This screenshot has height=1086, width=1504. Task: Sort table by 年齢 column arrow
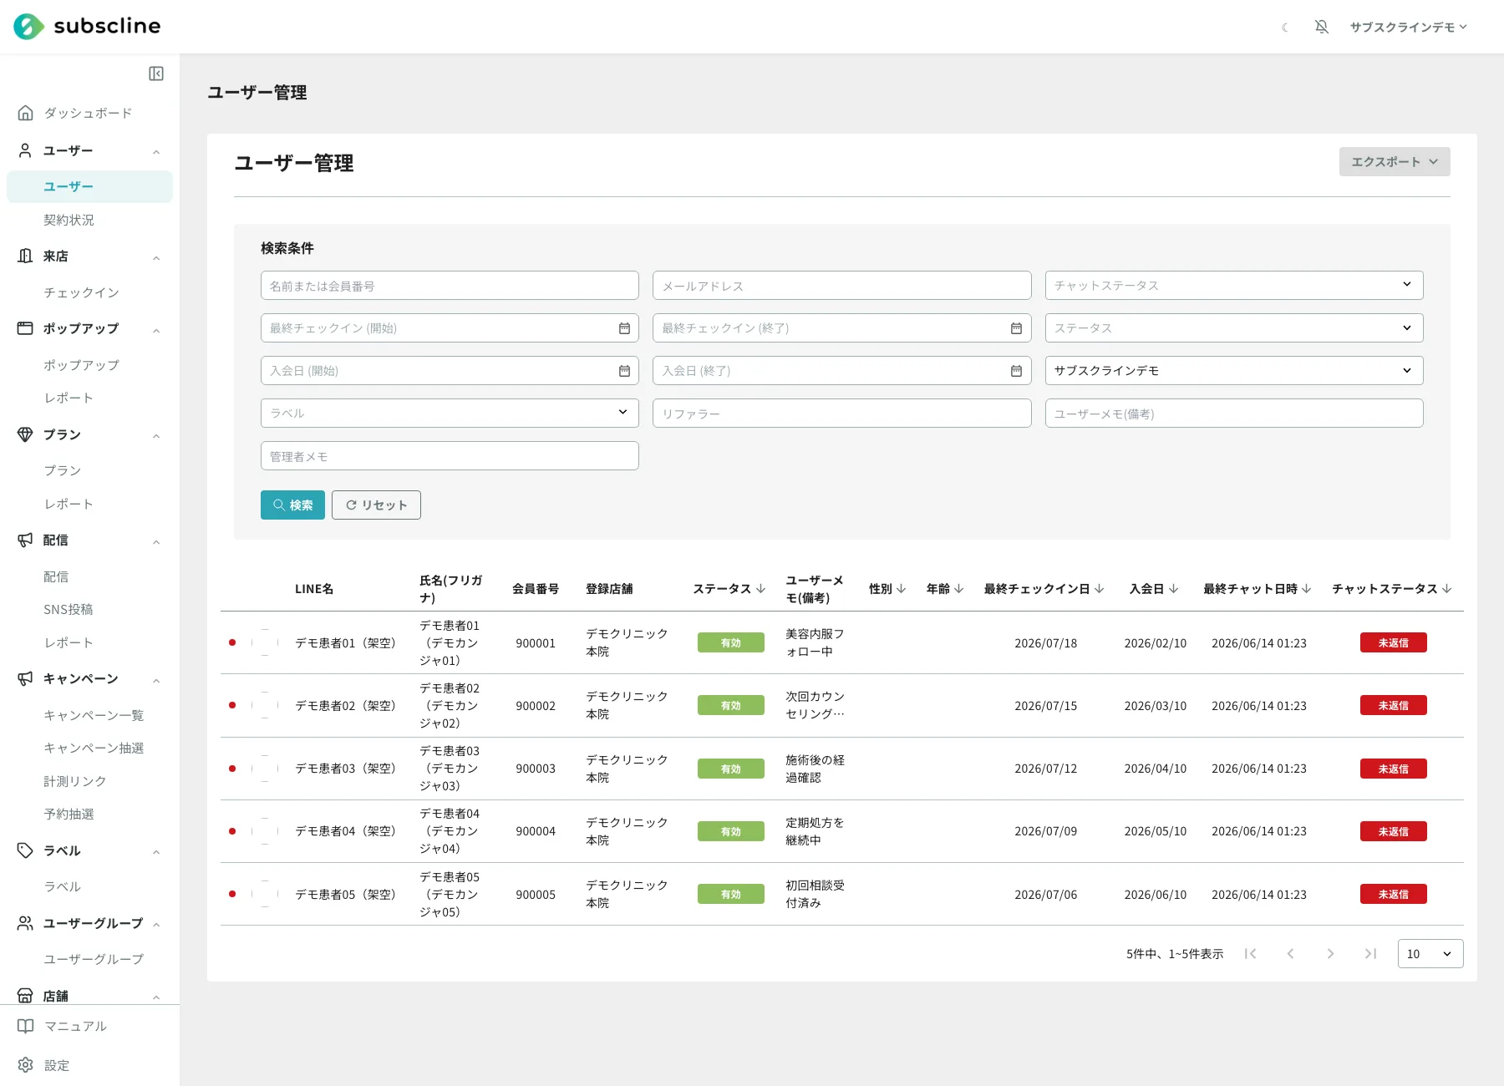click(958, 589)
